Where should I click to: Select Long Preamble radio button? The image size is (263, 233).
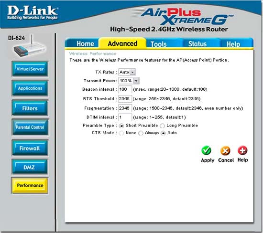[162, 126]
